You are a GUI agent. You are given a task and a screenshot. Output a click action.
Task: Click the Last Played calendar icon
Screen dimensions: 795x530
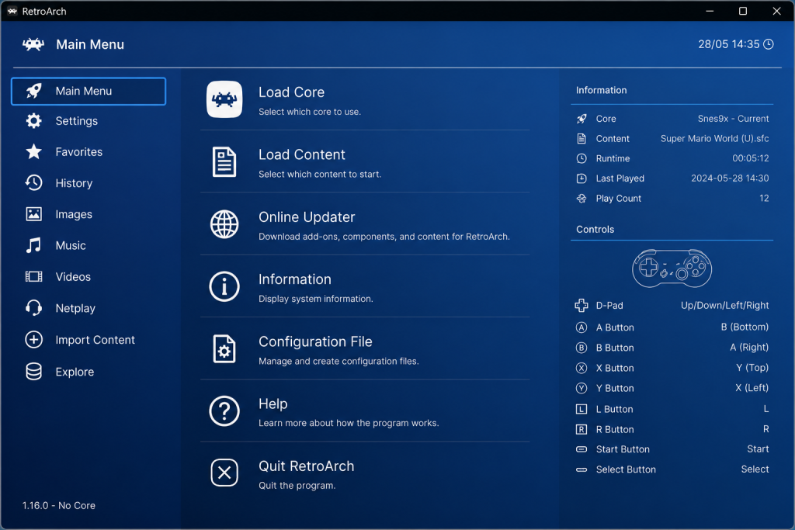click(581, 178)
